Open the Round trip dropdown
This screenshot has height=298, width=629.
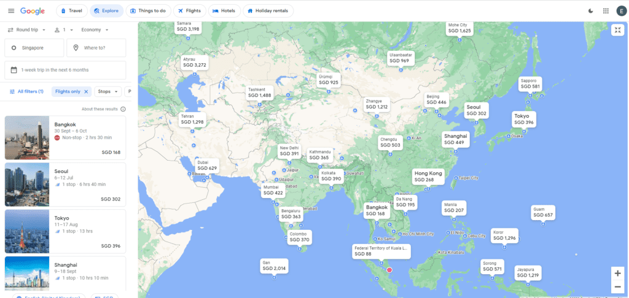tap(27, 30)
